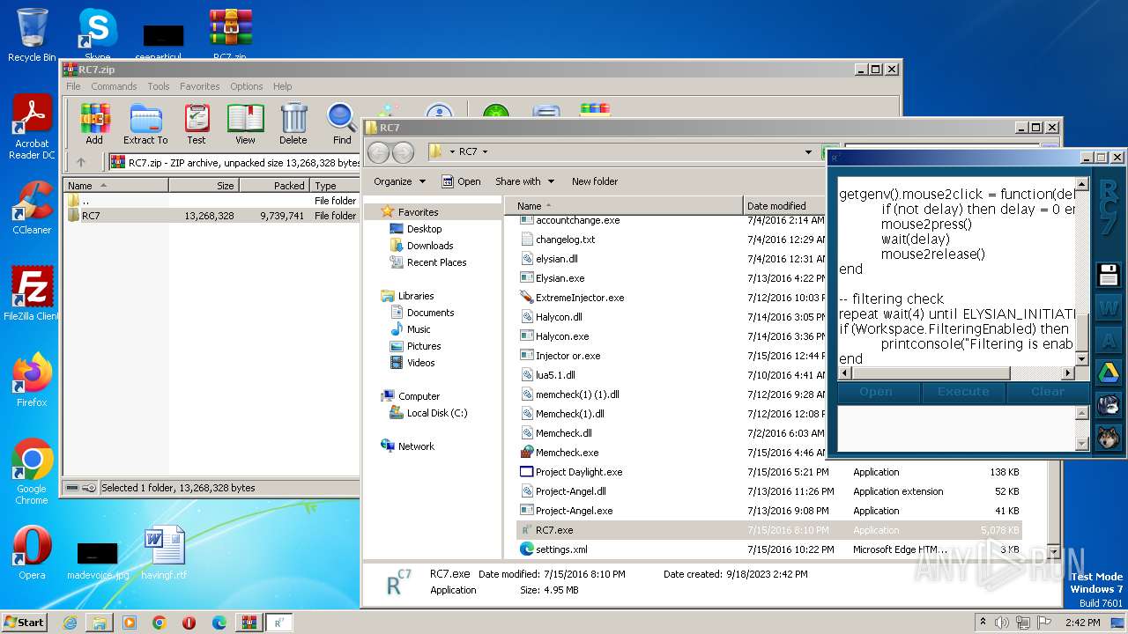Select the RC7 folder row in WinRAR
Screen dimensions: 1128x634
click(211, 216)
